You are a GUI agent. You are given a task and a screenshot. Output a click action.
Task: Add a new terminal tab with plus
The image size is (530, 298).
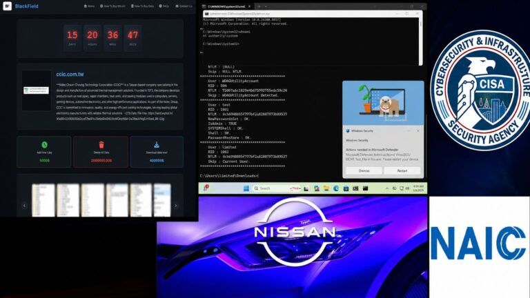tap(259, 6)
